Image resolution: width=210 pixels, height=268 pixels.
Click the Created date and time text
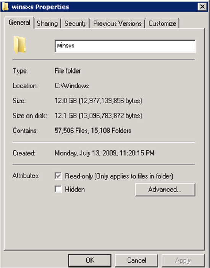105,153
